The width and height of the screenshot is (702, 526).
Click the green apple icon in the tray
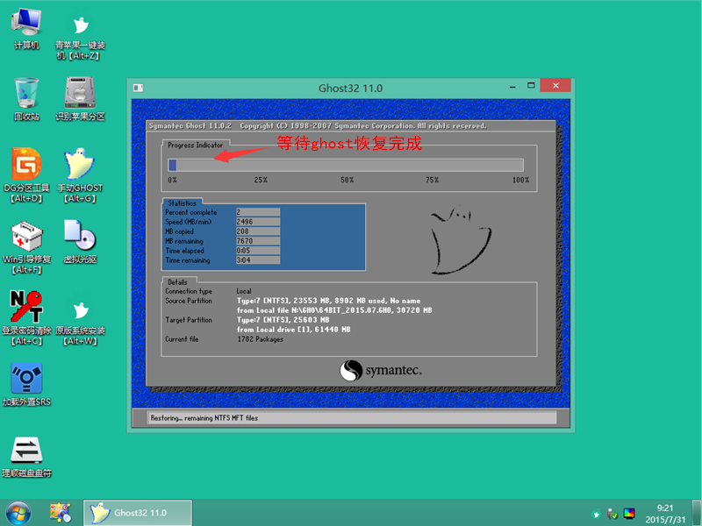(598, 513)
